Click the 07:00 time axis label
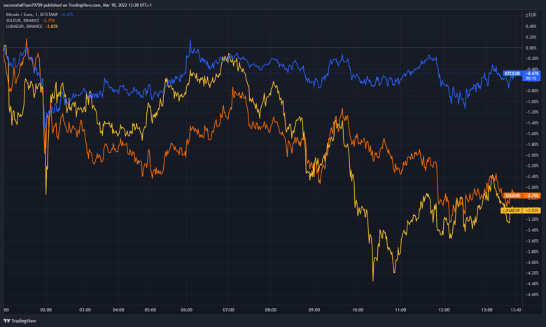 [229, 310]
